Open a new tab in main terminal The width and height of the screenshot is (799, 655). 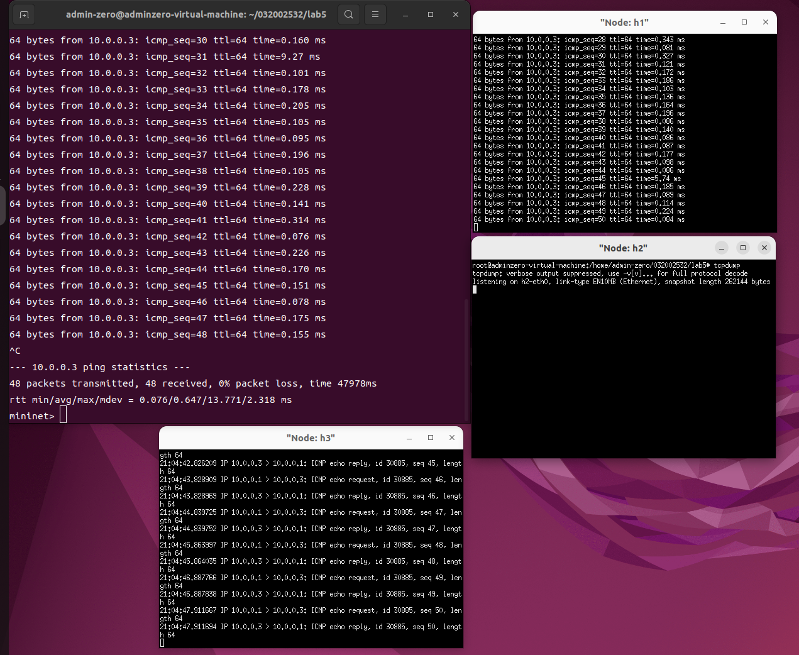[x=24, y=14]
